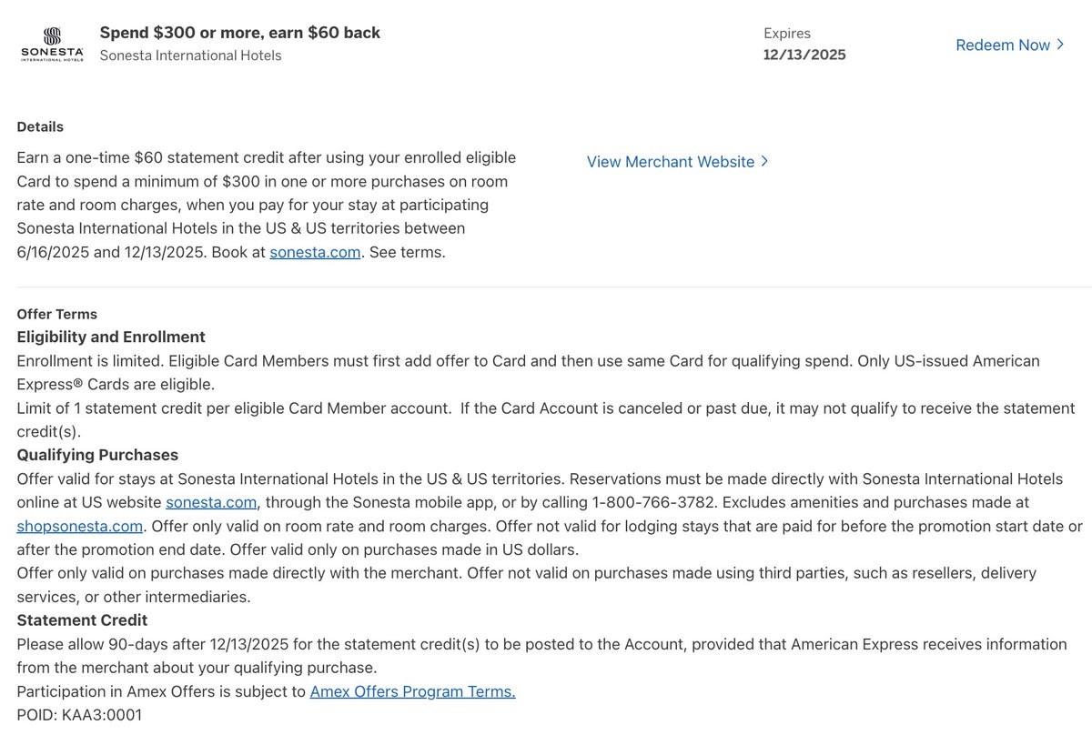This screenshot has width=1092, height=735.
Task: Click the chevron arrow beside Redeem Now
Action: pyautogui.click(x=1060, y=45)
